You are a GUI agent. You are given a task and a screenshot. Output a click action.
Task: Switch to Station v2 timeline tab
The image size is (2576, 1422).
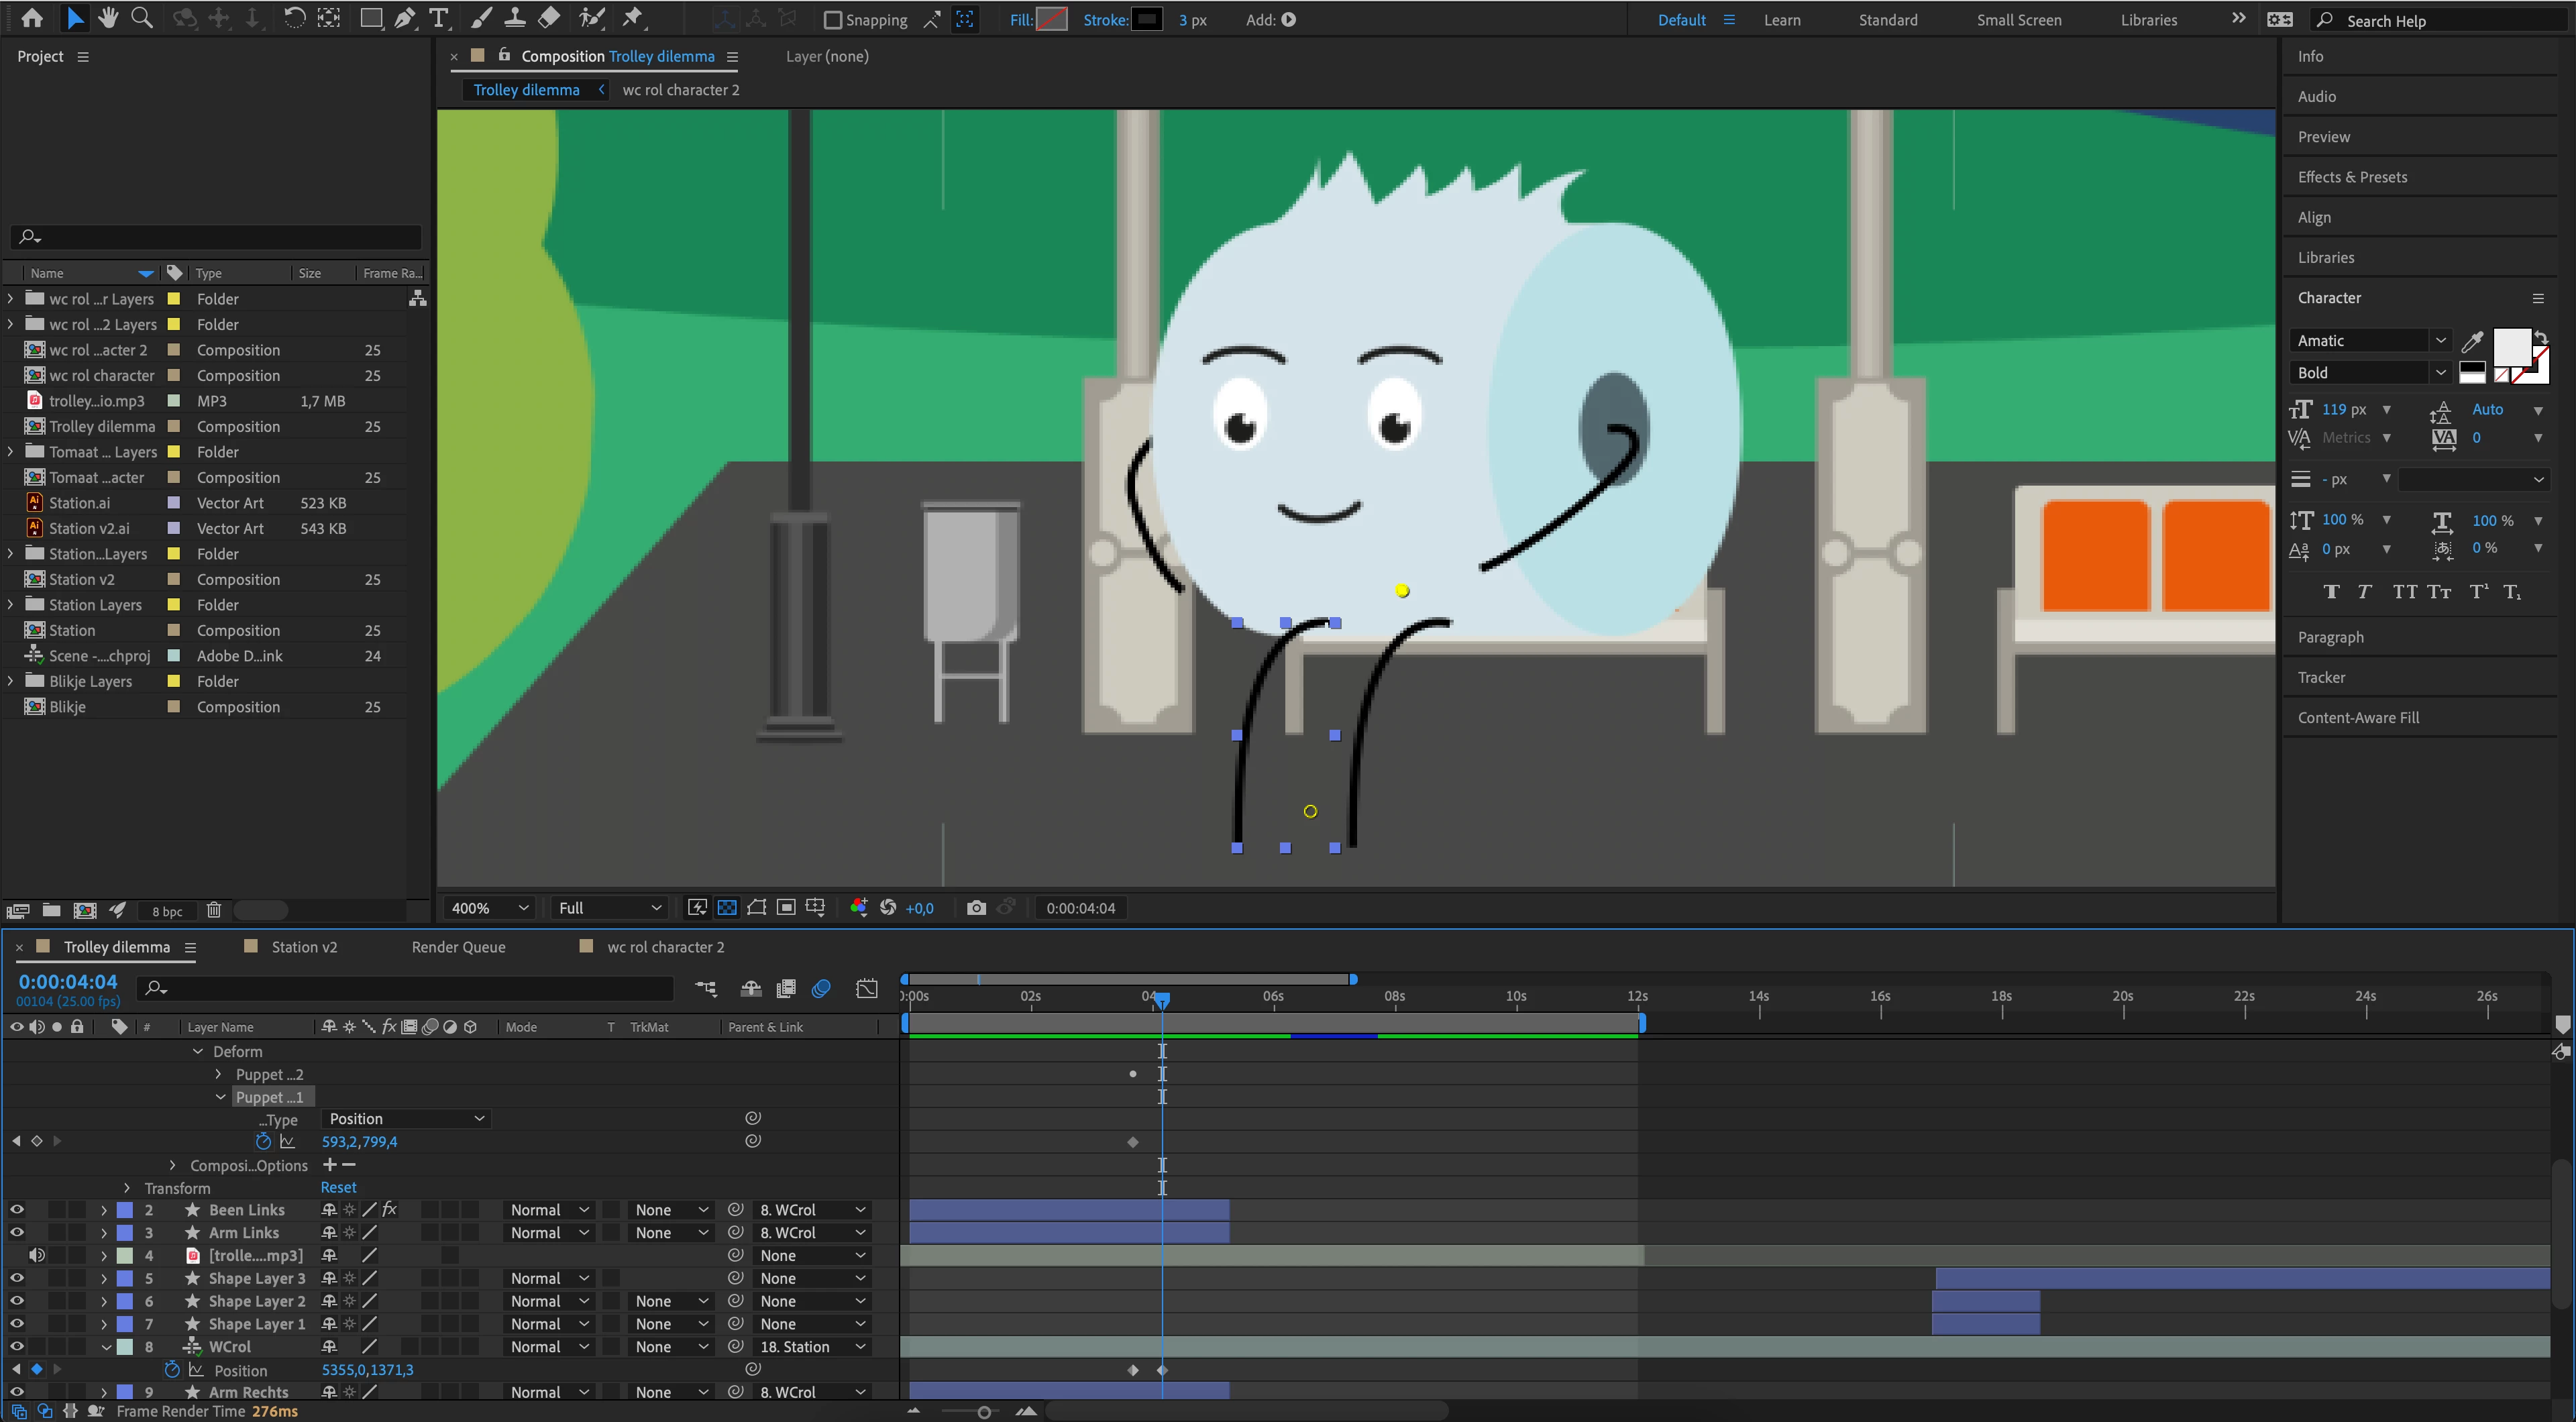(304, 947)
